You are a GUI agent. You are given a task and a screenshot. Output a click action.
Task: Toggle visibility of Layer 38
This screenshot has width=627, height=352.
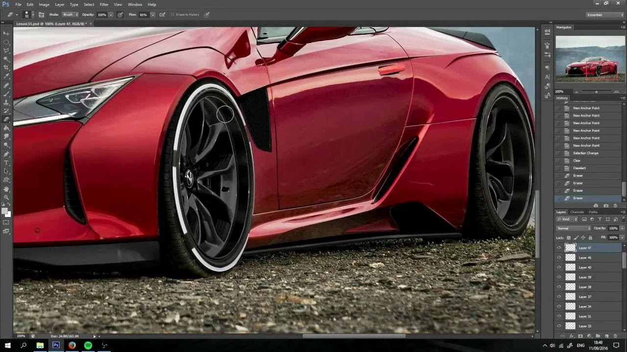click(x=559, y=287)
